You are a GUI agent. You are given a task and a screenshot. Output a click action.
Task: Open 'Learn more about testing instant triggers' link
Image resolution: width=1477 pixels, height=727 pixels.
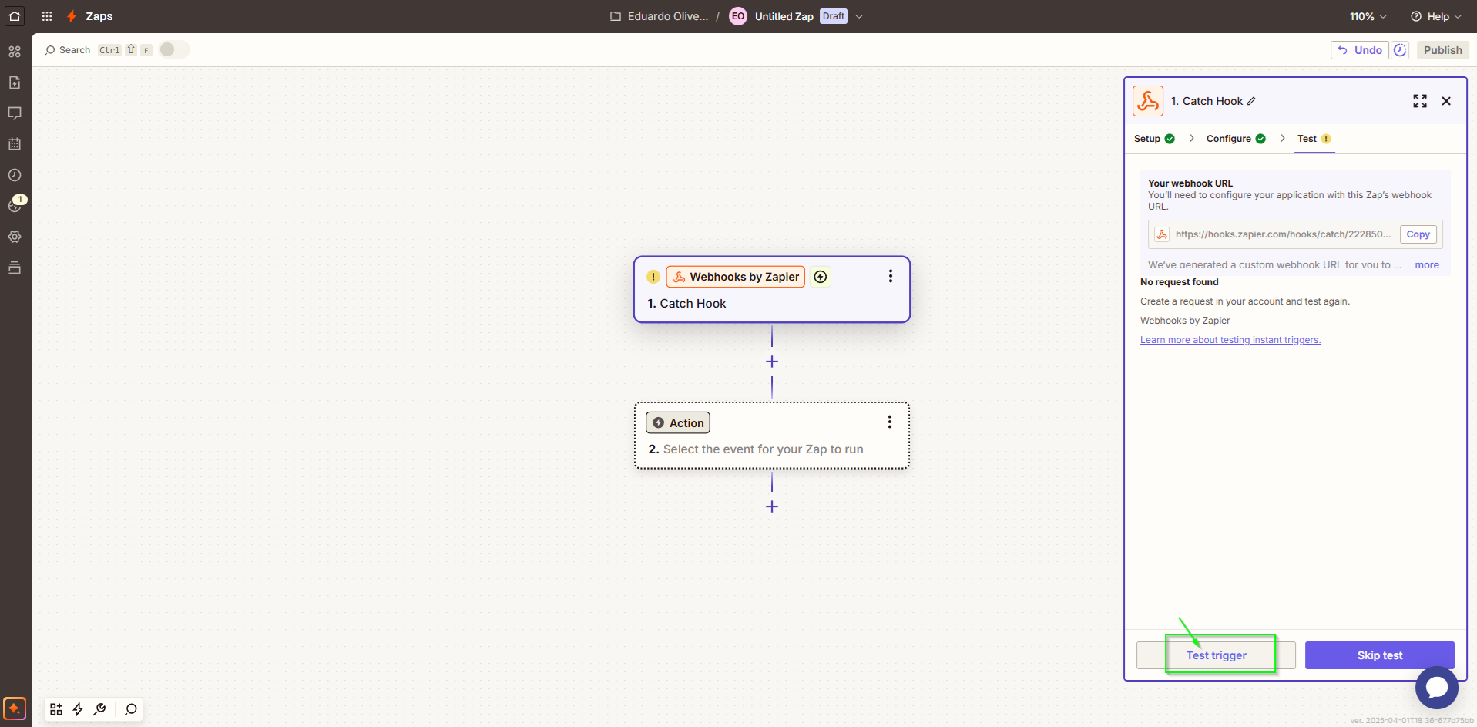tap(1230, 340)
